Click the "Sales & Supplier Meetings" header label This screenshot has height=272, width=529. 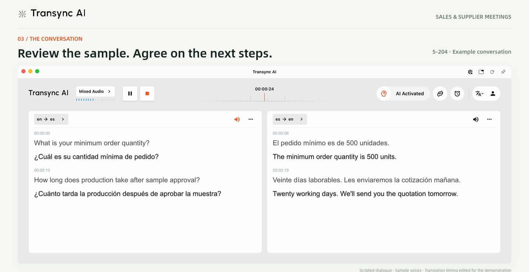[x=474, y=17]
